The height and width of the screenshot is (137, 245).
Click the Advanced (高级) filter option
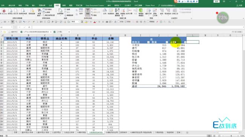(94, 15)
